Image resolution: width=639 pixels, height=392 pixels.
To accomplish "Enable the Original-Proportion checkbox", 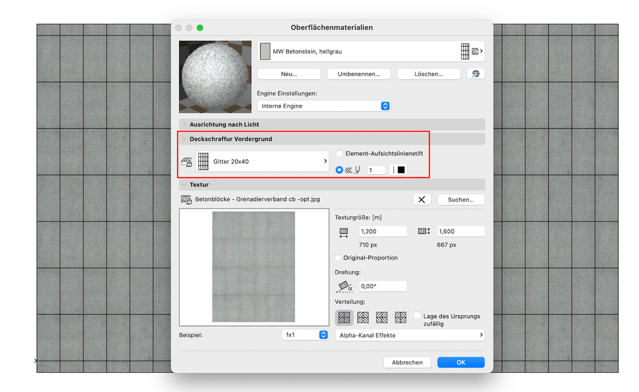I will pos(338,258).
